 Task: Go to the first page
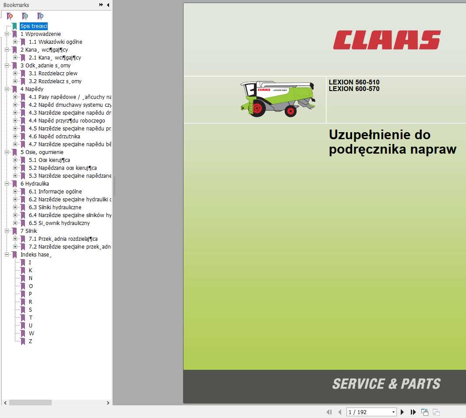329,412
